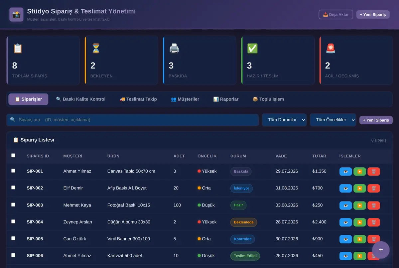The height and width of the screenshot is (268, 399).
Task: View details of order SIP-005
Action: click(345, 239)
